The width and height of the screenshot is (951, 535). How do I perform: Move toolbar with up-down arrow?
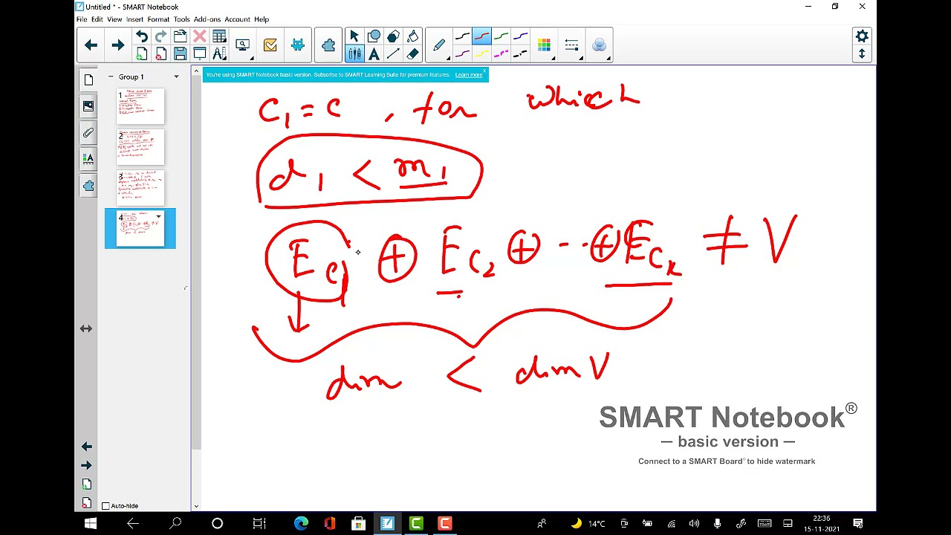pos(862,53)
